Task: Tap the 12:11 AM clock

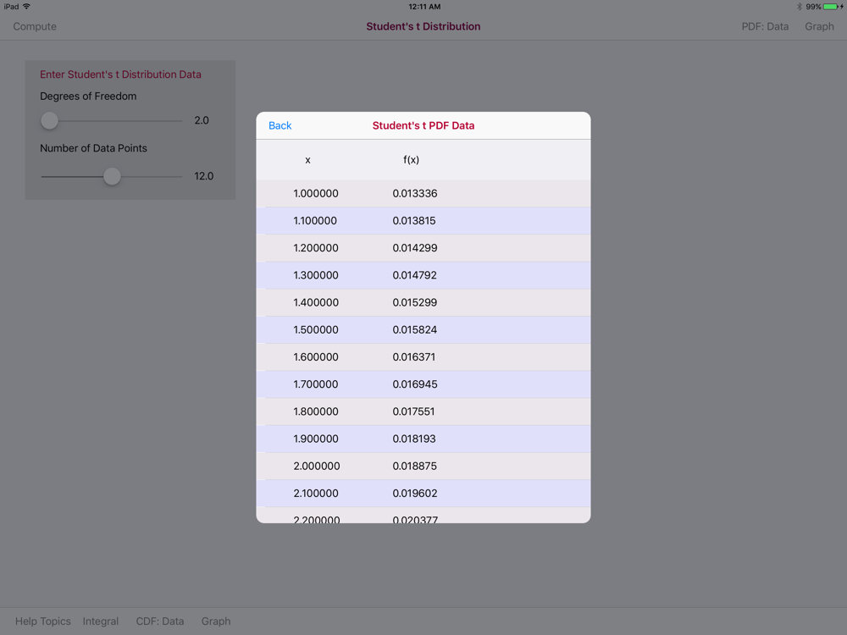Action: click(x=424, y=7)
